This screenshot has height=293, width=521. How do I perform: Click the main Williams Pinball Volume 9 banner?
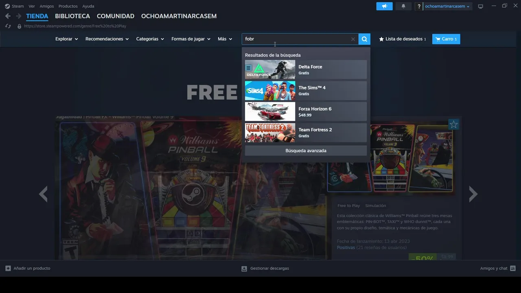(191, 189)
